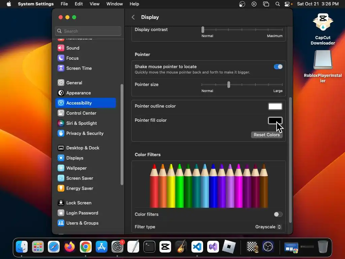Click Reset Colors button

(x=267, y=135)
